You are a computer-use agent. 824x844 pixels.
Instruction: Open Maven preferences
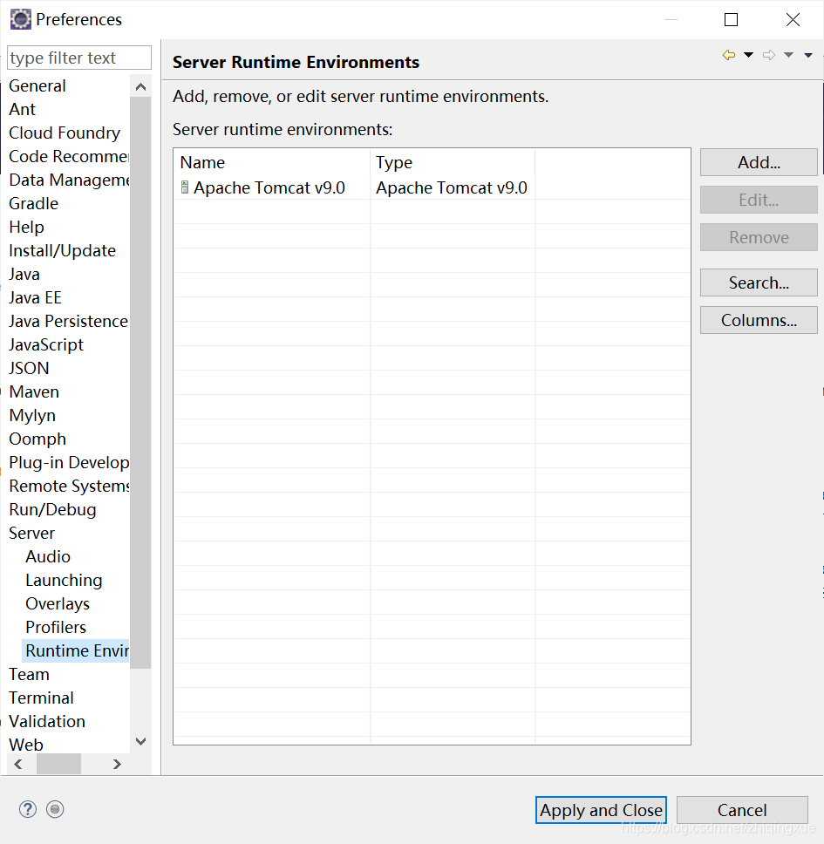click(34, 391)
